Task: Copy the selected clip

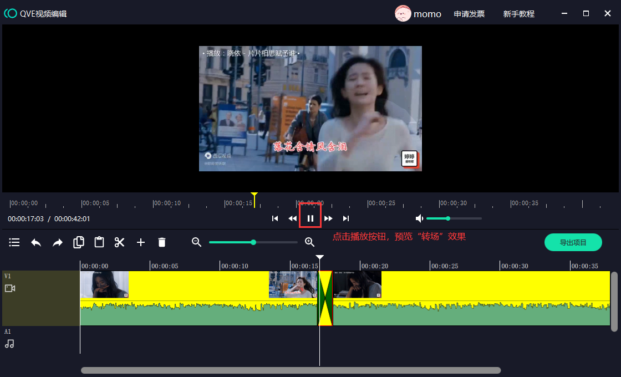Action: click(x=79, y=242)
